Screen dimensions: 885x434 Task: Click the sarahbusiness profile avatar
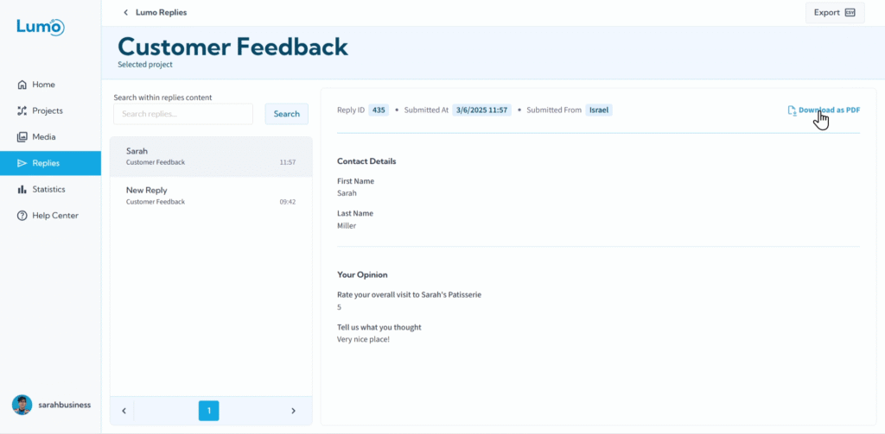coord(22,405)
